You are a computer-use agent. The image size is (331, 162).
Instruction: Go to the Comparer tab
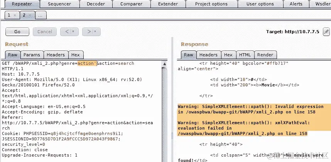point(131,4)
